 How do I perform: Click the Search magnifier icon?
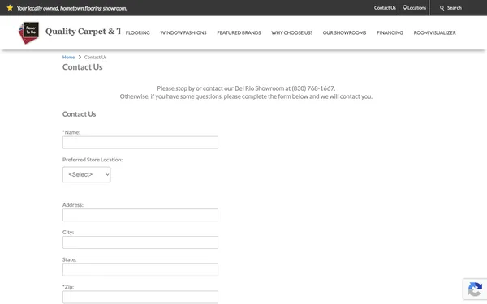442,8
